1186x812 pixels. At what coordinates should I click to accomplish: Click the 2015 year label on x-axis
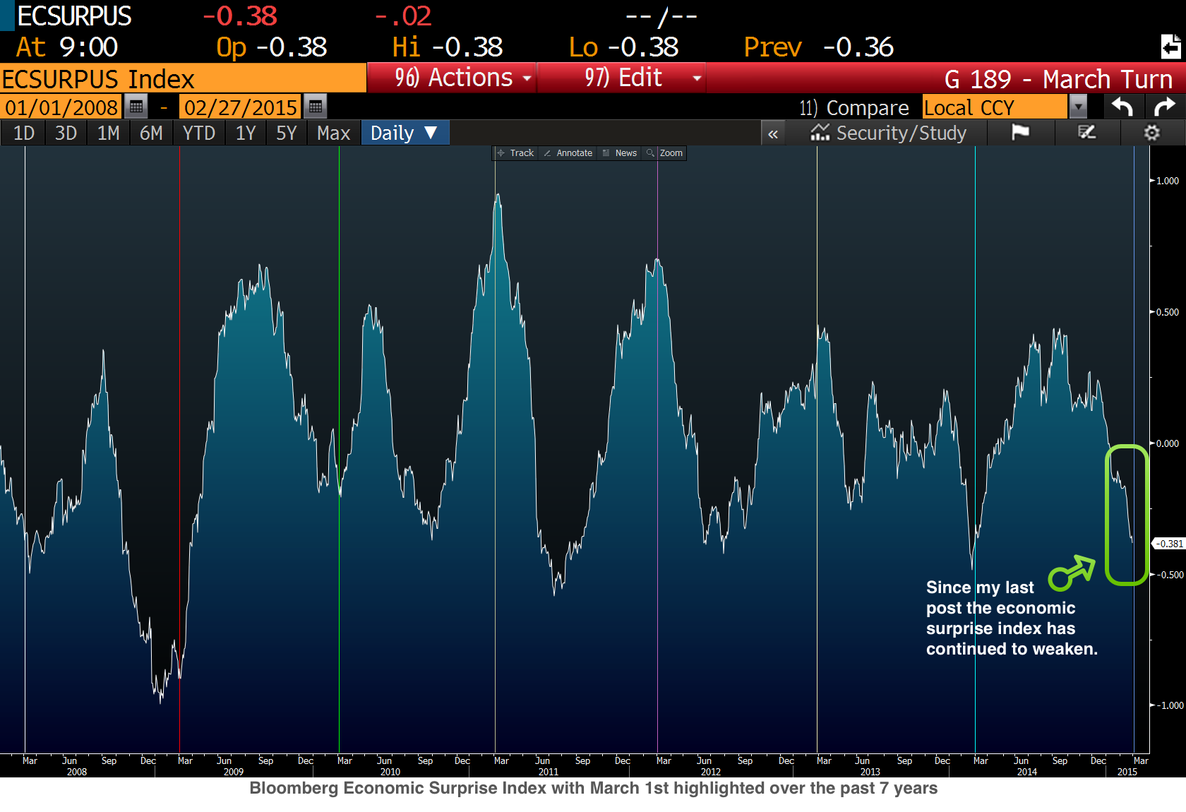(x=1127, y=772)
